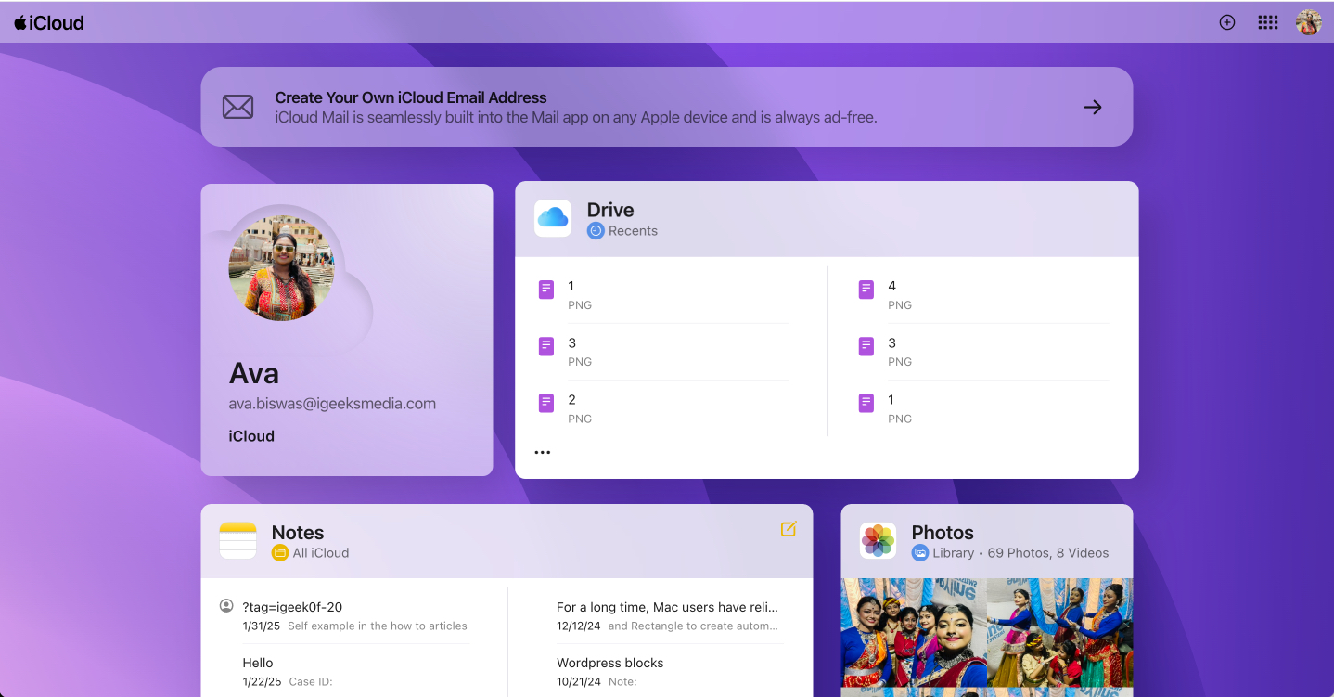This screenshot has width=1334, height=697.
Task: Click the plus icon in the top toolbar
Action: pos(1226,21)
